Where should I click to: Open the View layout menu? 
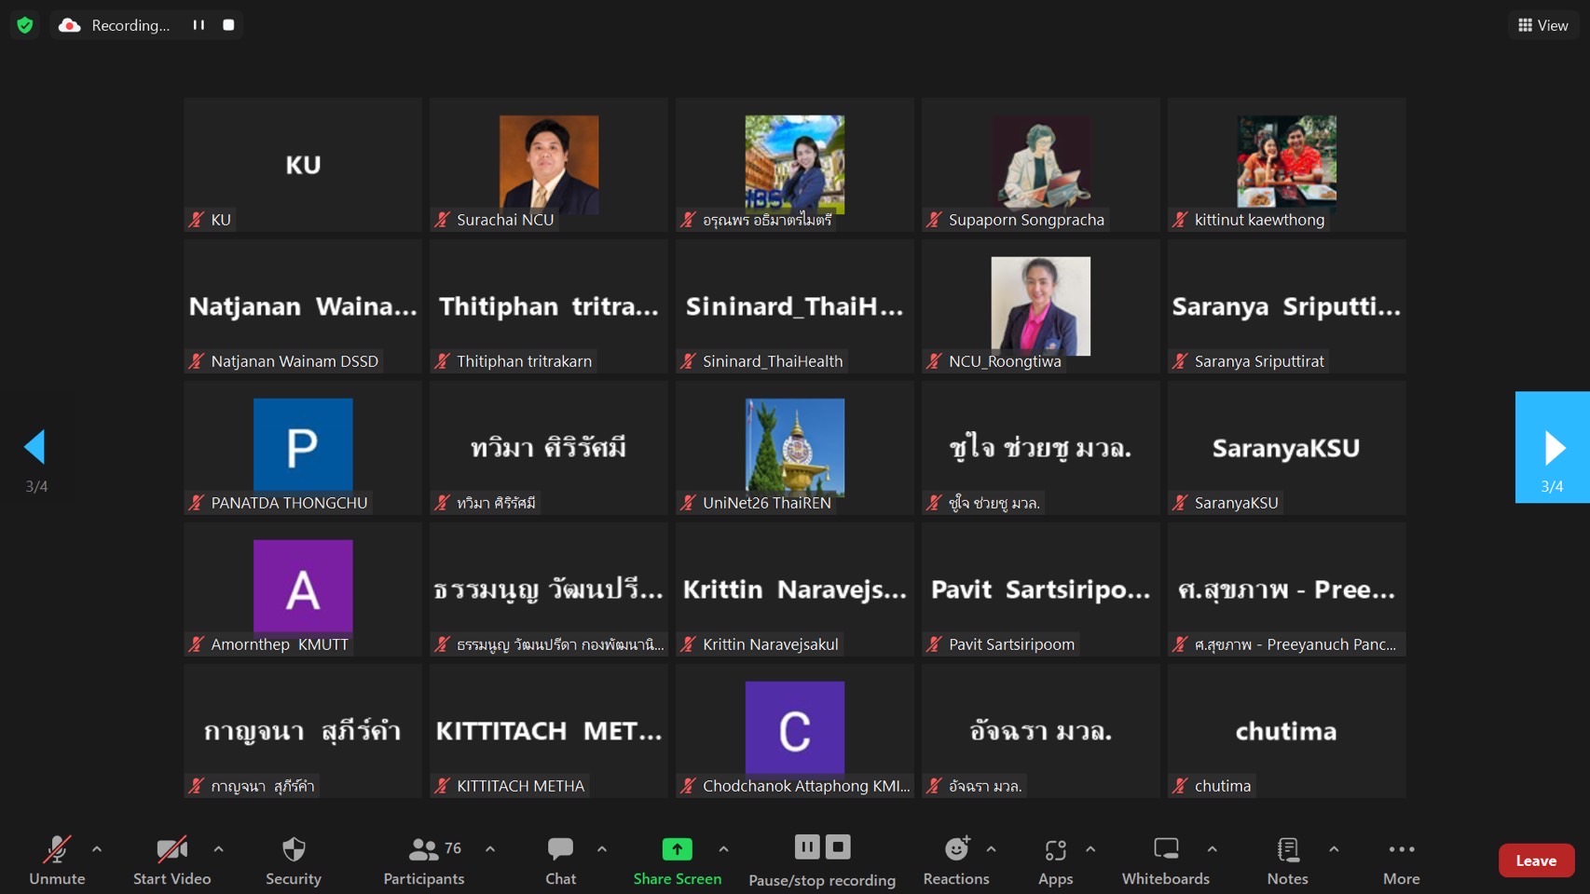(x=1542, y=25)
